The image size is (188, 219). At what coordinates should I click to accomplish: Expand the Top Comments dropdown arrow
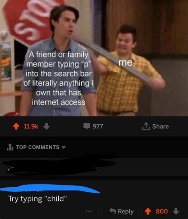pyautogui.click(x=63, y=147)
